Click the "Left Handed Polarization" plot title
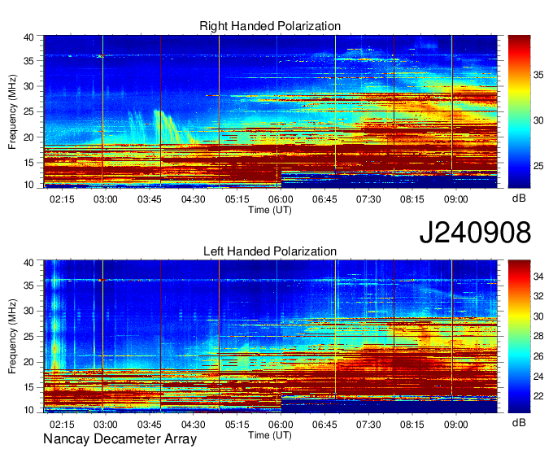Viewport: 553px width, 449px height. tap(270, 251)
